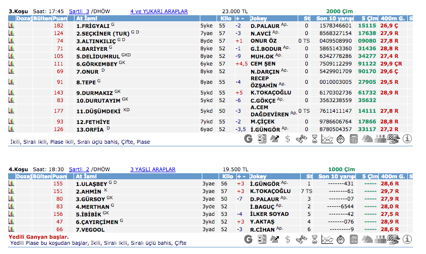Open the Şartlı 2 link in race 4

pos(79,169)
